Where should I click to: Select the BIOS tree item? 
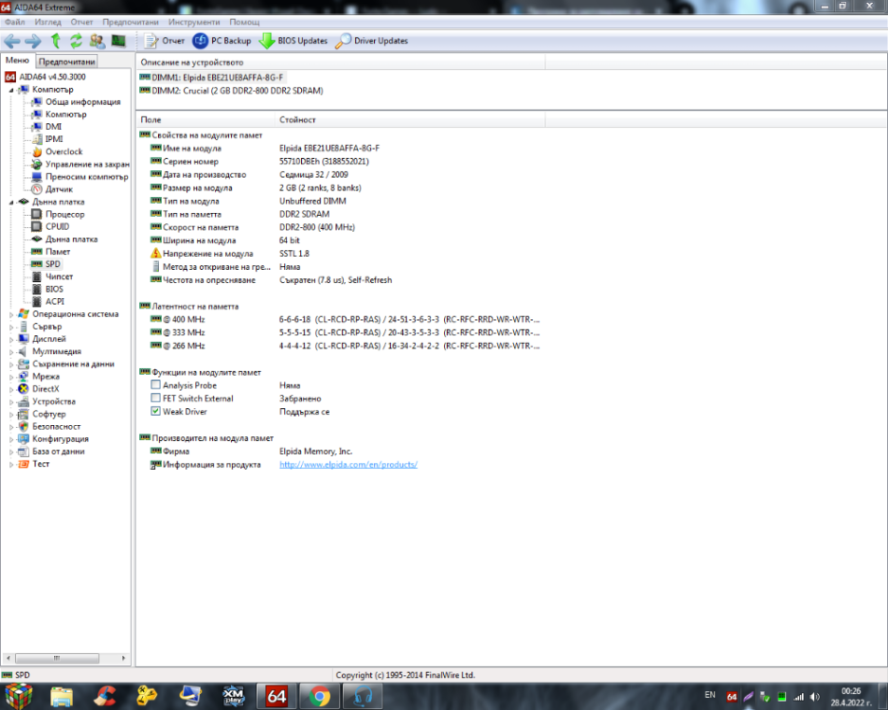[54, 289]
